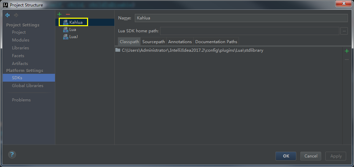This screenshot has height=167, width=354.
Task: Select the LuaJ SDK entry
Action: coord(85,37)
